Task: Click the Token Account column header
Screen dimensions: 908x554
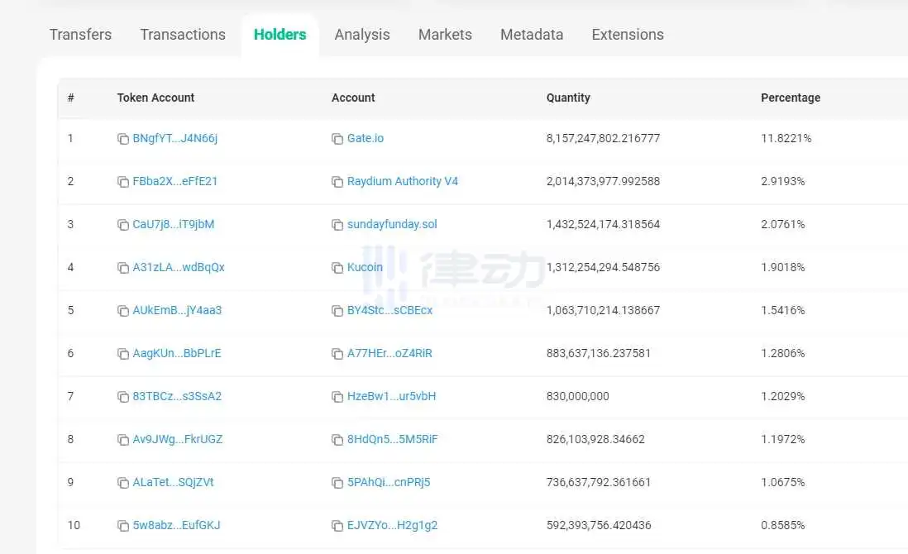Action: (x=155, y=98)
